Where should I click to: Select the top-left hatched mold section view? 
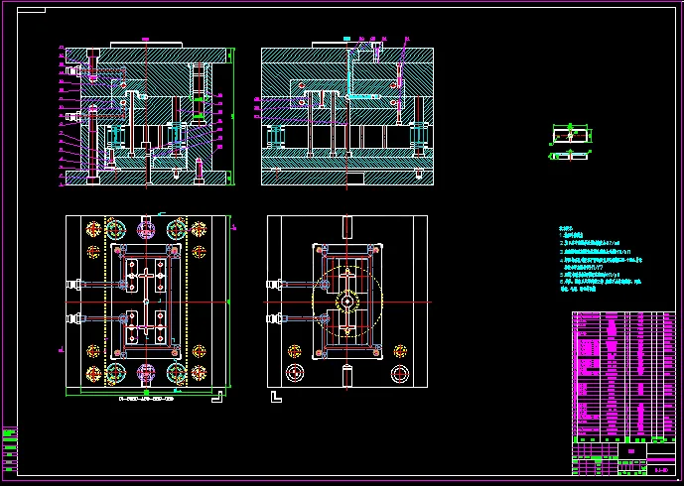click(x=146, y=114)
